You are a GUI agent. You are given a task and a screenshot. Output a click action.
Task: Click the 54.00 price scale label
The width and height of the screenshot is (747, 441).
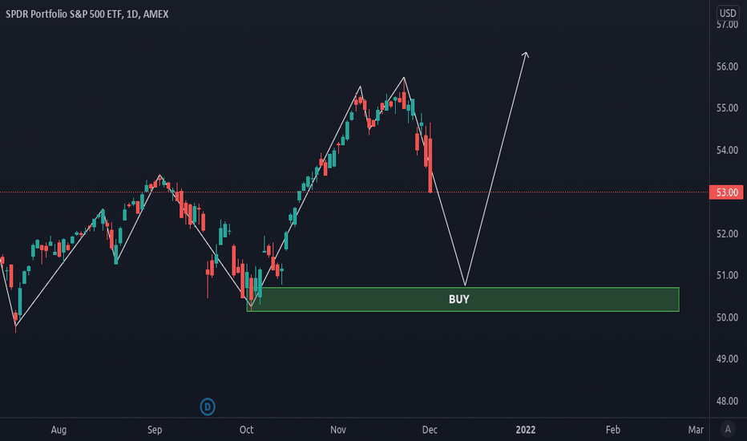click(x=727, y=150)
